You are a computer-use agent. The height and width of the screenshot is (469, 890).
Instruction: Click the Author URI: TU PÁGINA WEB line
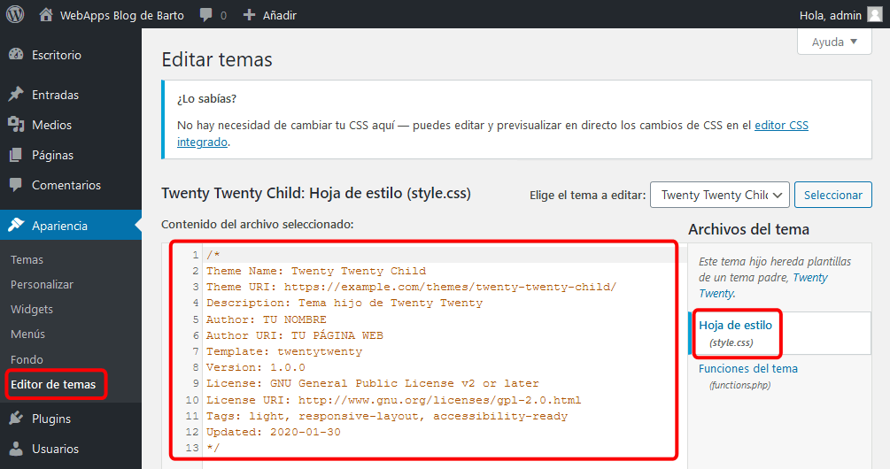click(295, 335)
